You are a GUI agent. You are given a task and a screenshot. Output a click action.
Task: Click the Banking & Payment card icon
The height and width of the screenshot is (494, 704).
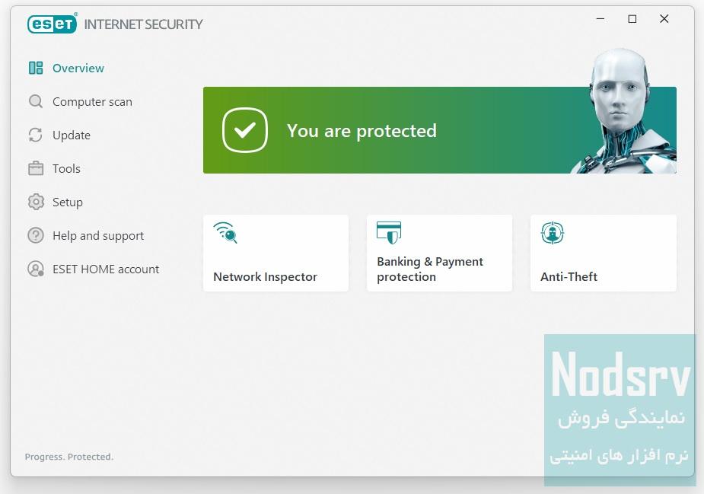(x=388, y=232)
